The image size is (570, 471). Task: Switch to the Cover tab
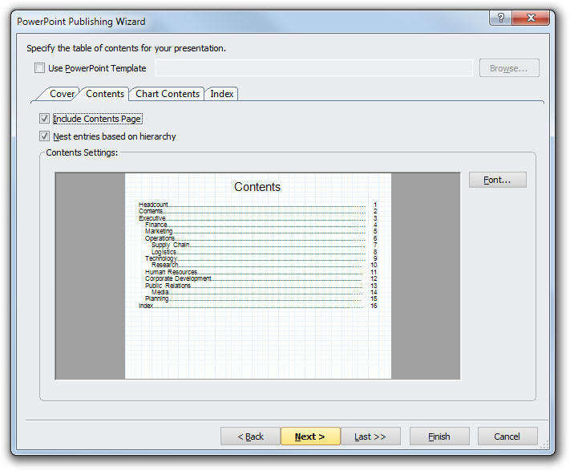coord(62,94)
